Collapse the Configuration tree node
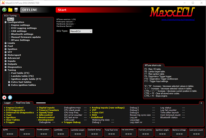206x138 pixels. (5, 22)
